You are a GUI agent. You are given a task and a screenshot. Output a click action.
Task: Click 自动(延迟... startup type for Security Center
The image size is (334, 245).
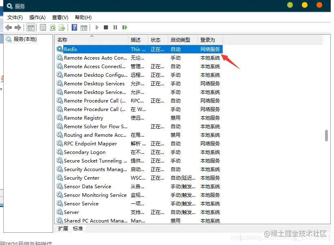point(183,178)
